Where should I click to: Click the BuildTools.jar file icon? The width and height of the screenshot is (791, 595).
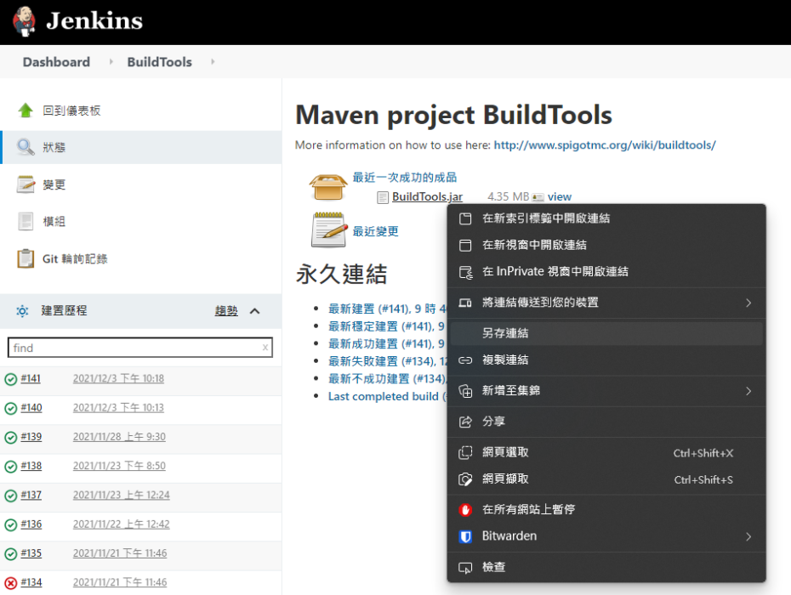point(383,197)
